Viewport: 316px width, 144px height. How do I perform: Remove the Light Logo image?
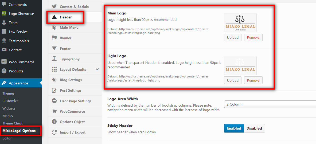coord(253,80)
